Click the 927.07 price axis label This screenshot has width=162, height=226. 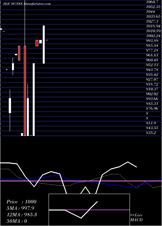pyautogui.click(x=152, y=79)
